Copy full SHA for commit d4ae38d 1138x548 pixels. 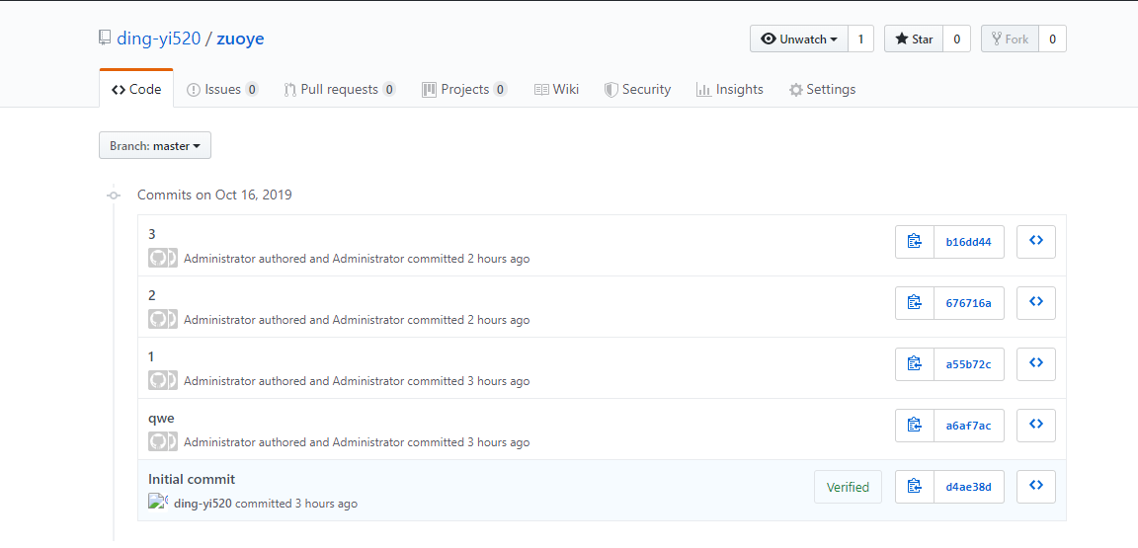[x=915, y=487]
